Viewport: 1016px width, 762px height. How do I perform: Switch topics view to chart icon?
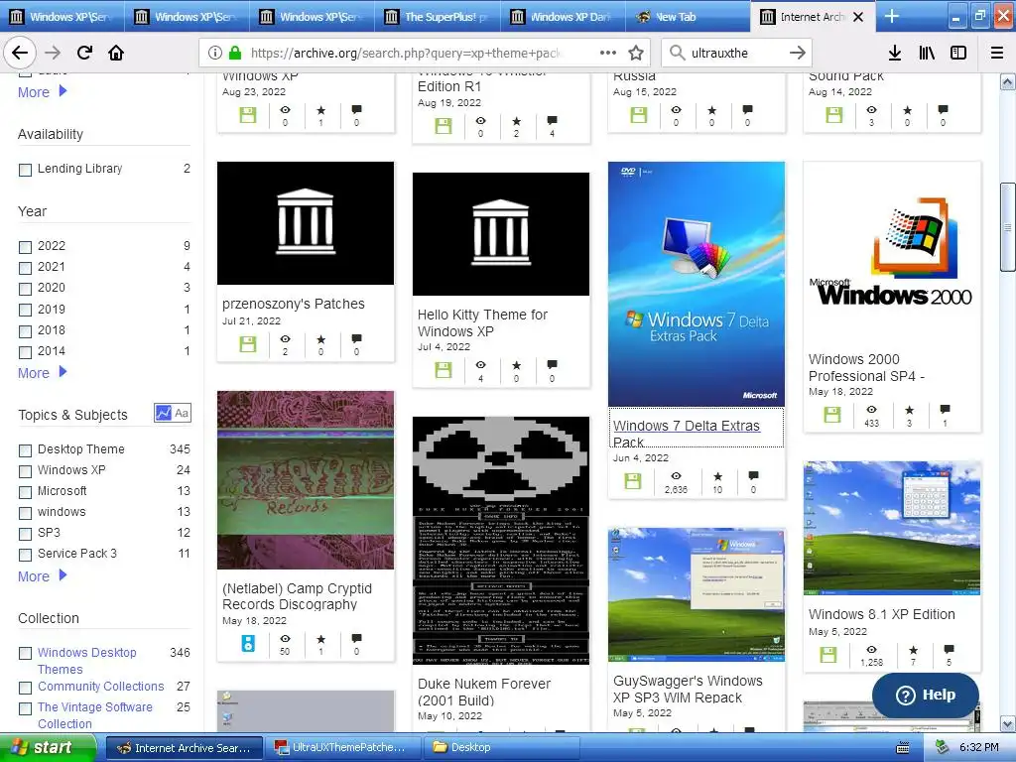(x=164, y=413)
